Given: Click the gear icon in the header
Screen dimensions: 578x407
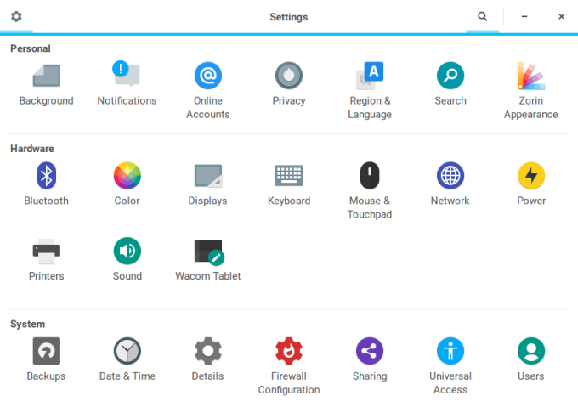Looking at the screenshot, I should 16,17.
